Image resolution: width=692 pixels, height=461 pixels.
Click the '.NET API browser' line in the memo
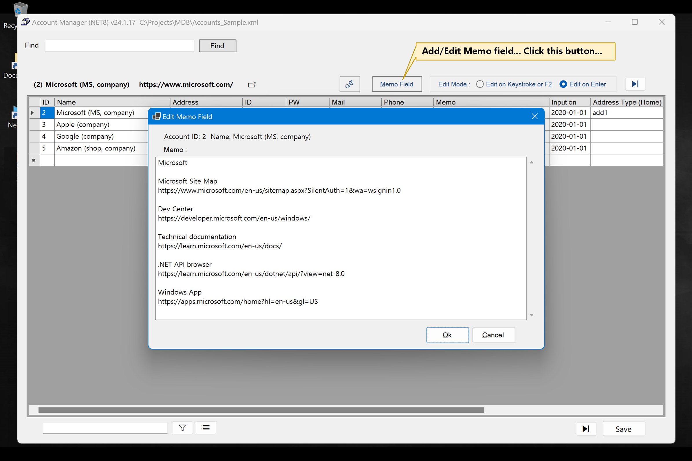coord(185,265)
